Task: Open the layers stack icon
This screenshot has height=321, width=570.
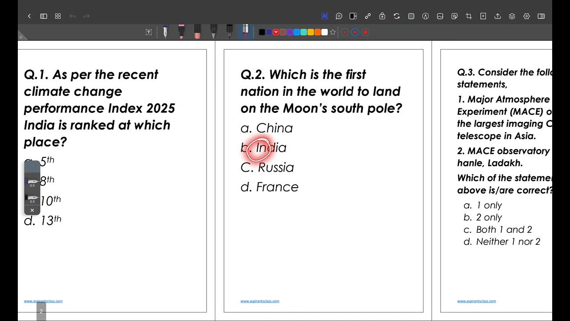Action: pos(512,16)
